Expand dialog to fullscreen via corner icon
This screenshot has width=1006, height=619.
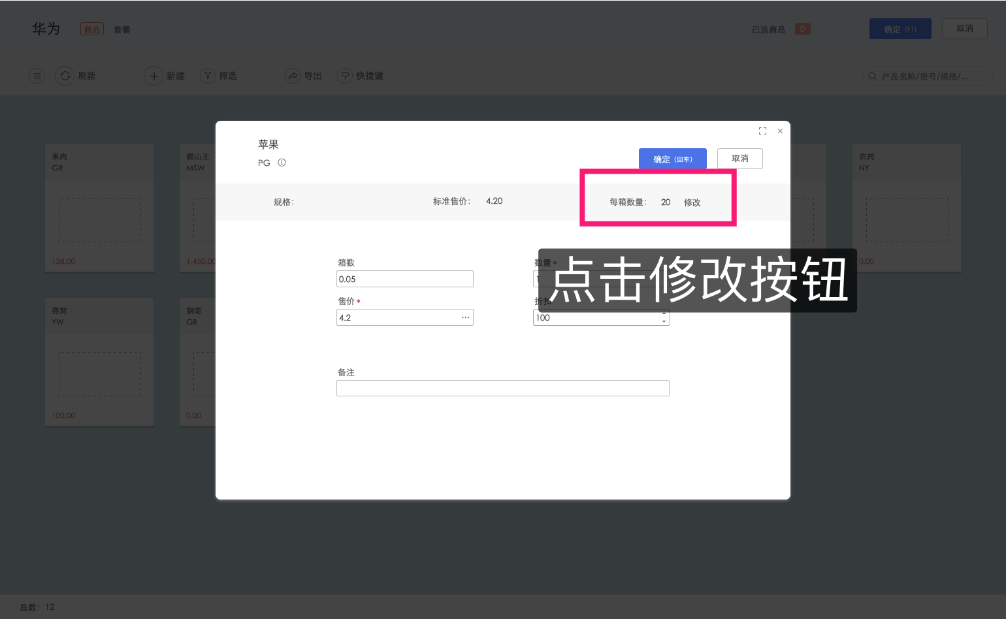[762, 131]
